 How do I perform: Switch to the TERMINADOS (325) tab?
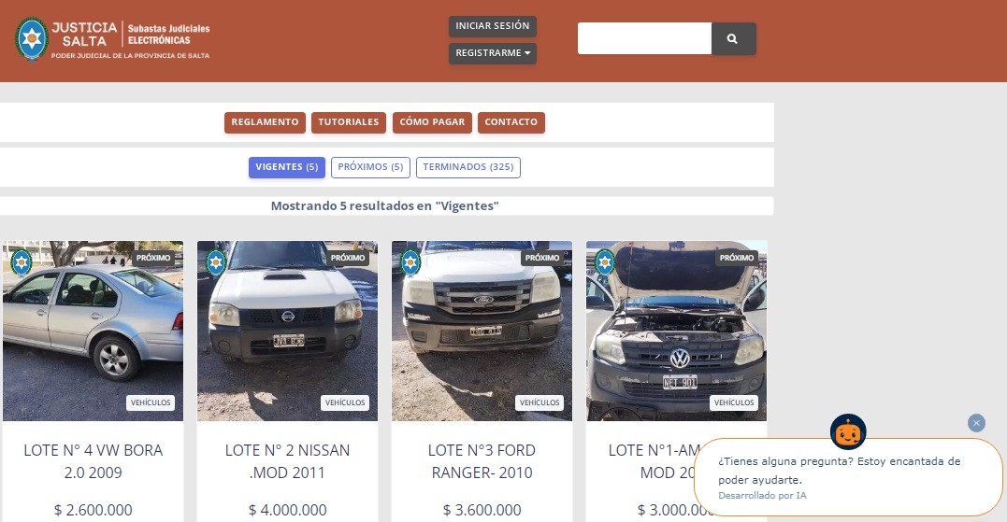tap(468, 167)
